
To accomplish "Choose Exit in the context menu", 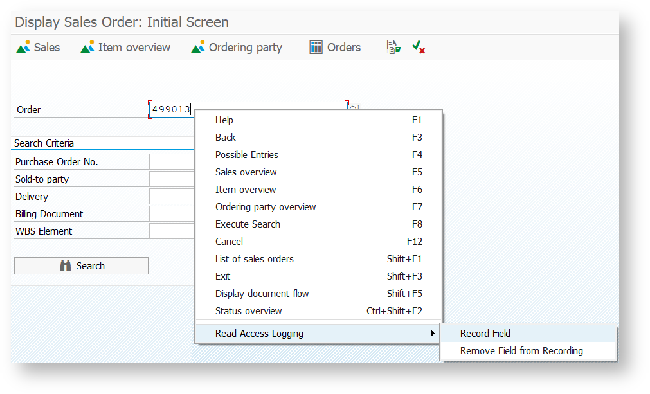I will tap(318, 277).
